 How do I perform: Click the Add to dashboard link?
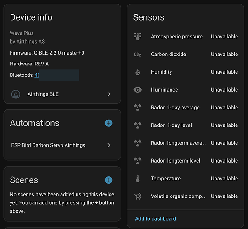pos(155,219)
